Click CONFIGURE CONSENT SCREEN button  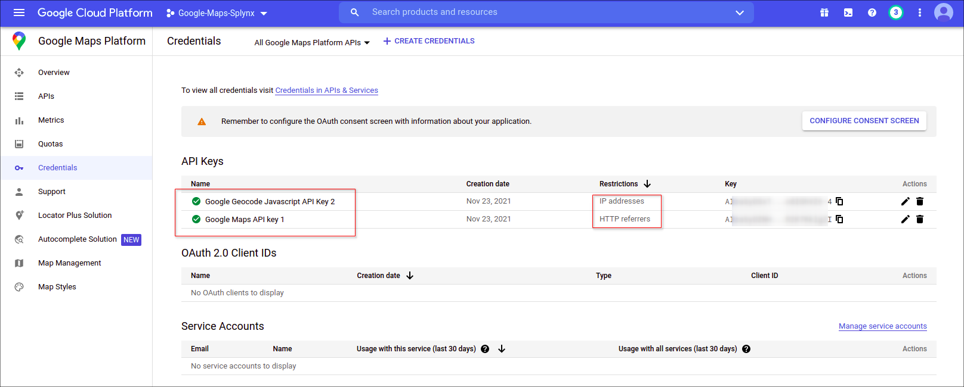864,121
